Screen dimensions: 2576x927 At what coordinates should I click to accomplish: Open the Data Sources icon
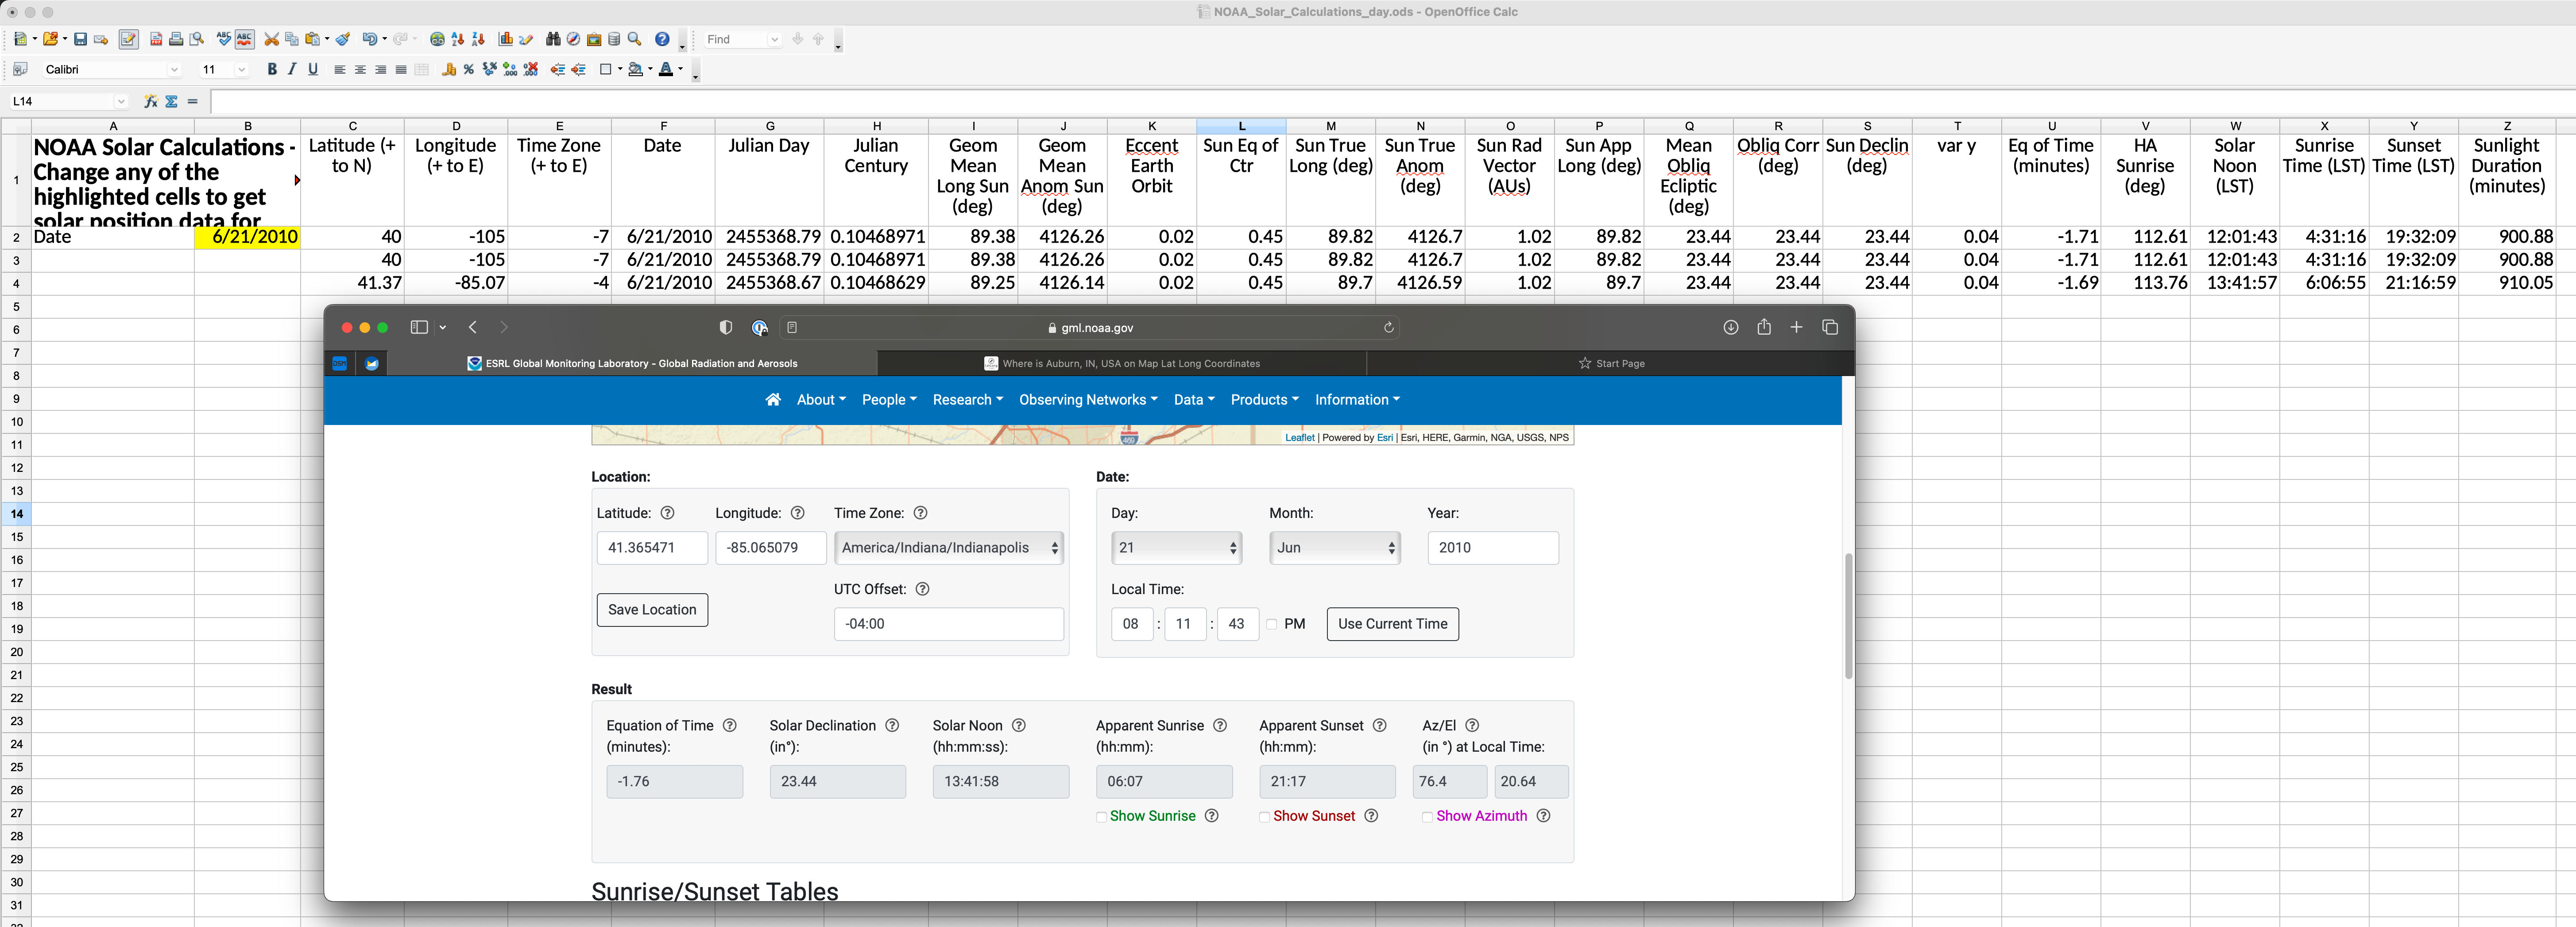point(614,39)
